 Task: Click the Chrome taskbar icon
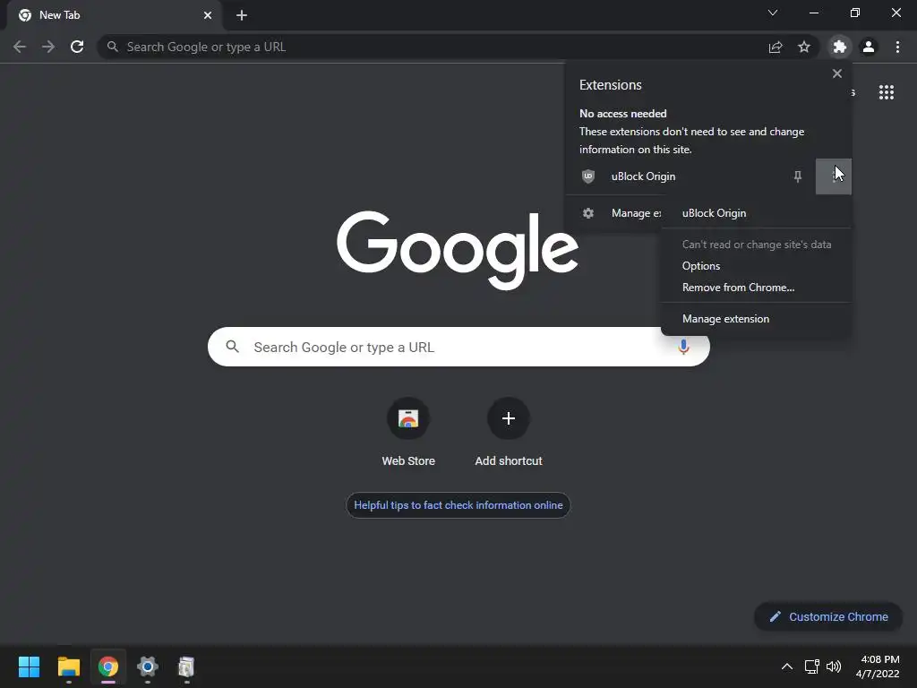click(x=108, y=666)
